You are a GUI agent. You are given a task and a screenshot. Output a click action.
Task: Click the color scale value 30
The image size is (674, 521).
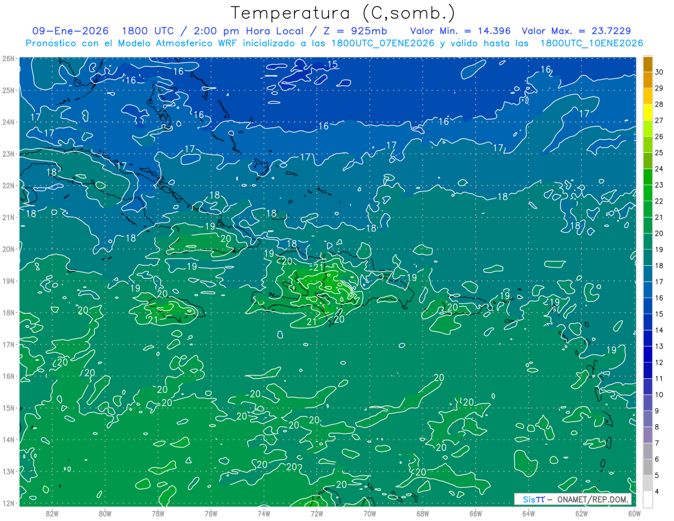tap(659, 72)
